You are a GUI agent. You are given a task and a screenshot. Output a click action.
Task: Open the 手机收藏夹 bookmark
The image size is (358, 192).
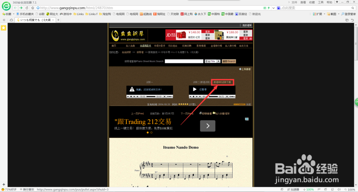[x=25, y=14]
